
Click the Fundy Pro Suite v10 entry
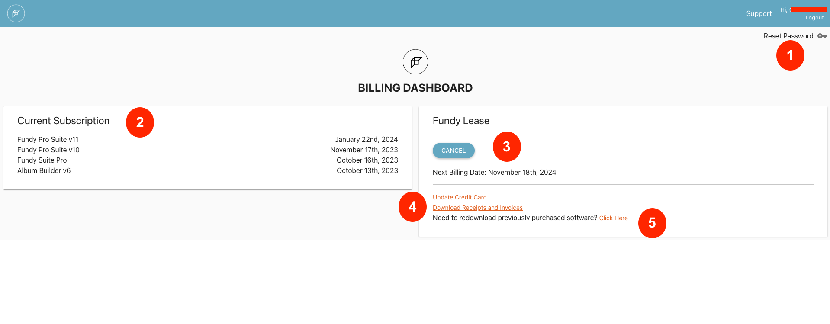48,150
